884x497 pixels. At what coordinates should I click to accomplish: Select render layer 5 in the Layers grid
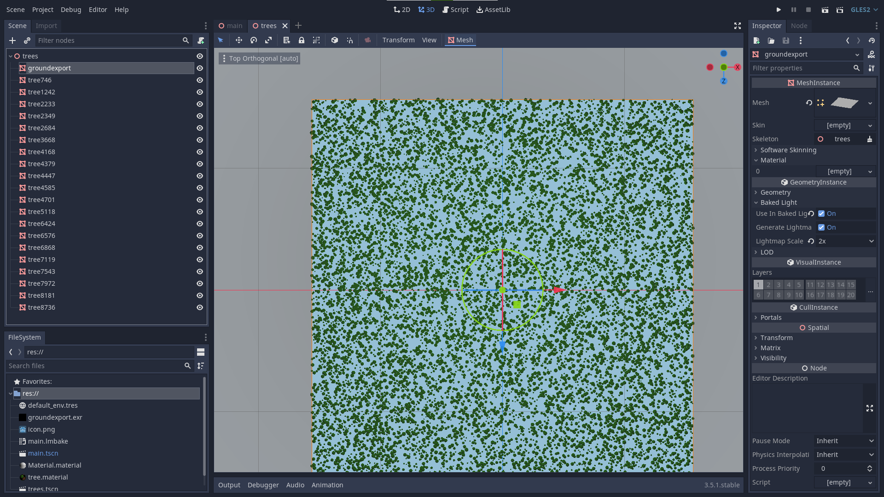(x=799, y=284)
